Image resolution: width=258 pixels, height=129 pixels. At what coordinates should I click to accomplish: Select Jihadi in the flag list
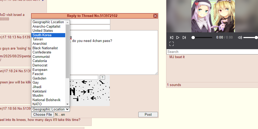point(48,87)
